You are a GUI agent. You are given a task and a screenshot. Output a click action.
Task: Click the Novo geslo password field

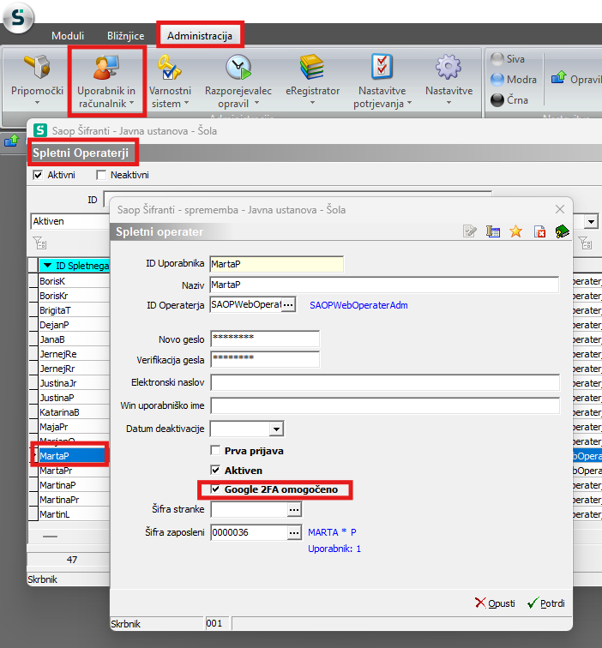click(265, 339)
